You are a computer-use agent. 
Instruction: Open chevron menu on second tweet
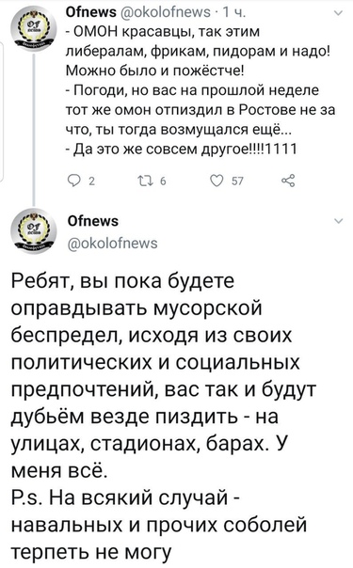click(x=338, y=221)
